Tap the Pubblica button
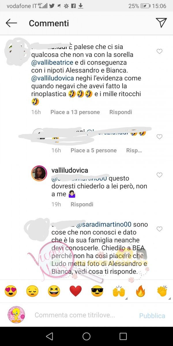 (x=152, y=316)
